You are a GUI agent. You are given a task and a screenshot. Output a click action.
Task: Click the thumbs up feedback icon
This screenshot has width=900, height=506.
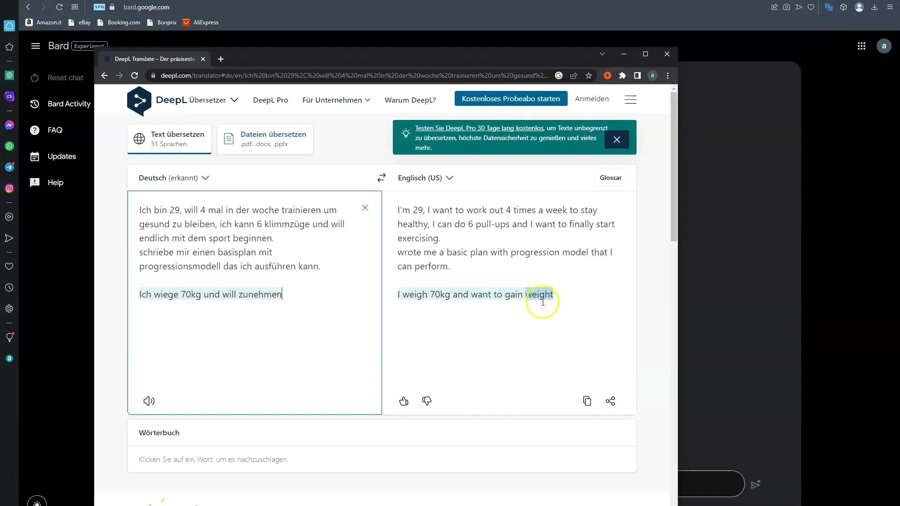[404, 401]
